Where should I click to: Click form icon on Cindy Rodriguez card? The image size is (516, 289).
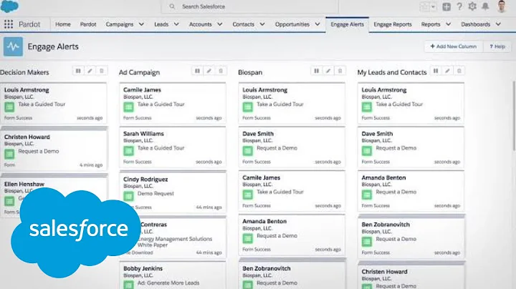129,196
